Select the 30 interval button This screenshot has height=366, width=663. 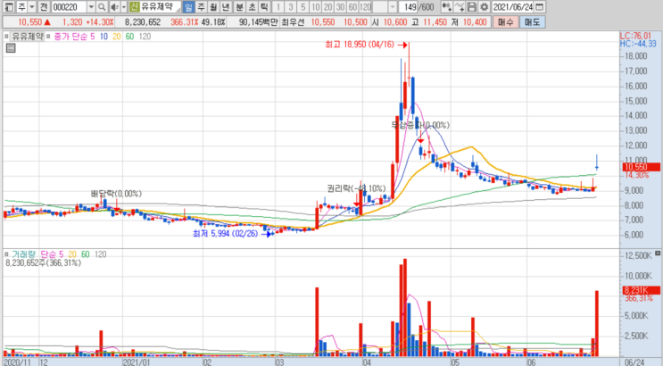[340, 7]
